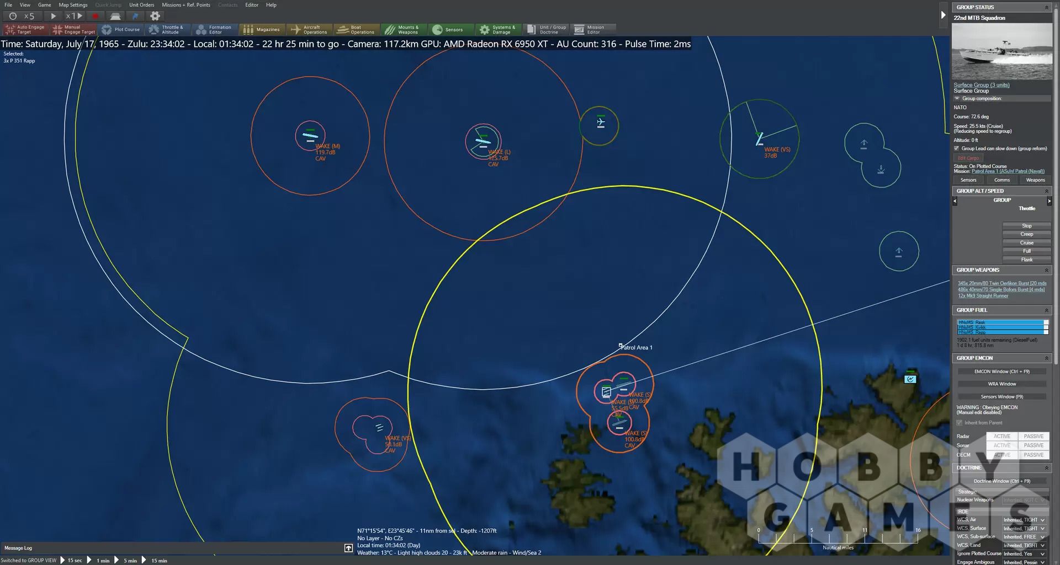1060x565 pixels.
Task: Open Missions + Ref. Points menu
Action: click(186, 5)
